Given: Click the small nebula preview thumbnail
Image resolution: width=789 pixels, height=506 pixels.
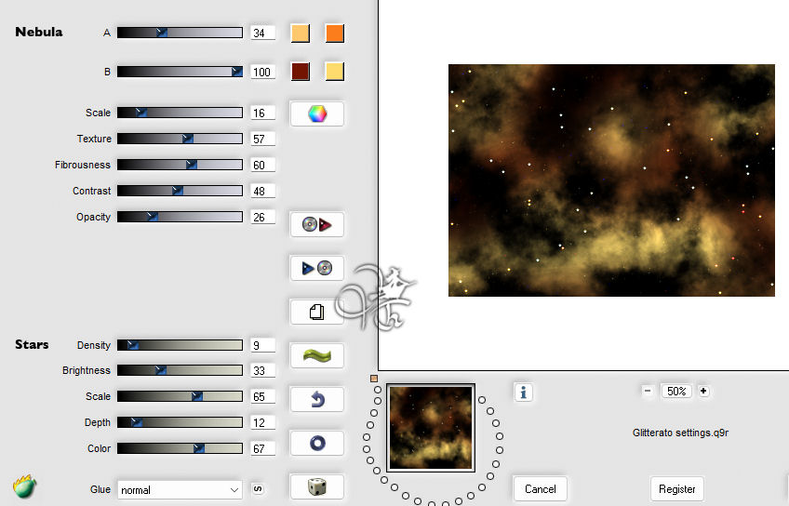Looking at the screenshot, I should coord(431,428).
